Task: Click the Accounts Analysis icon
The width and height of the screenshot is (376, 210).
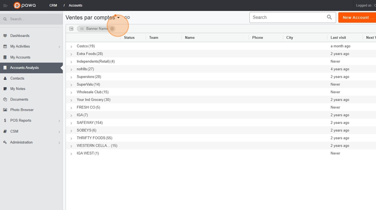Action: coord(5,68)
